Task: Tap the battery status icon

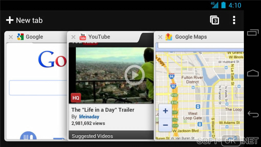Action: click(223, 5)
